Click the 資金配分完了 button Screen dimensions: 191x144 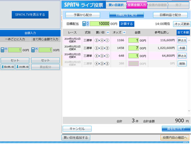176,129
